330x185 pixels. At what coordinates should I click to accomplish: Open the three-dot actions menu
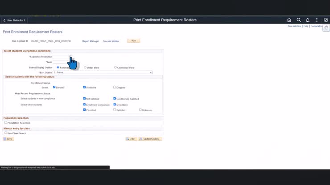click(x=317, y=20)
